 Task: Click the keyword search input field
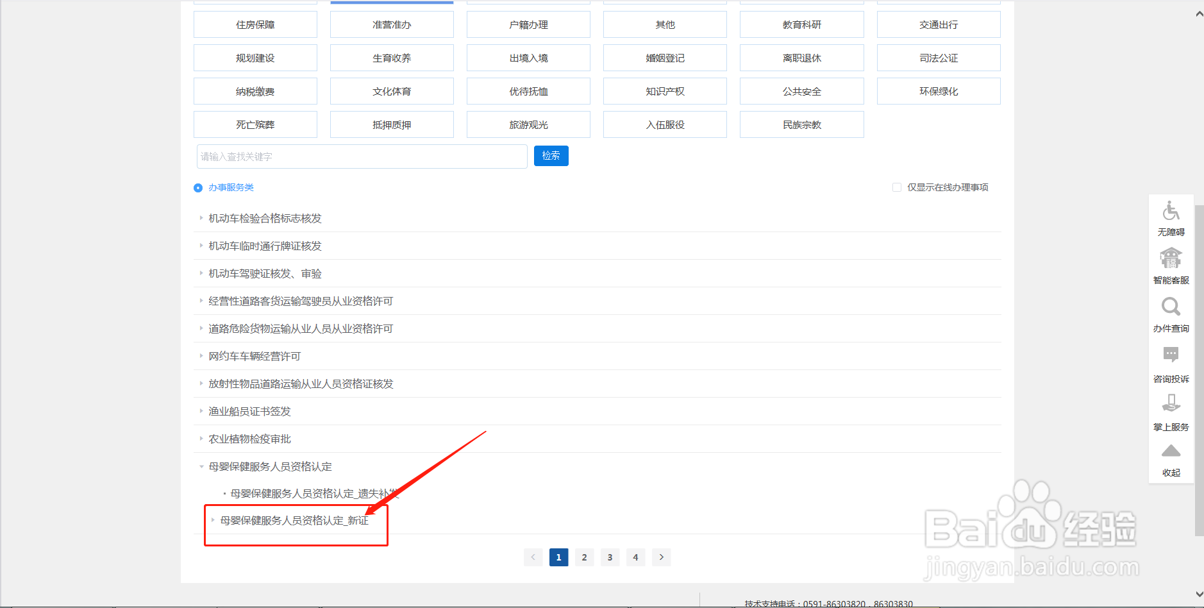362,156
